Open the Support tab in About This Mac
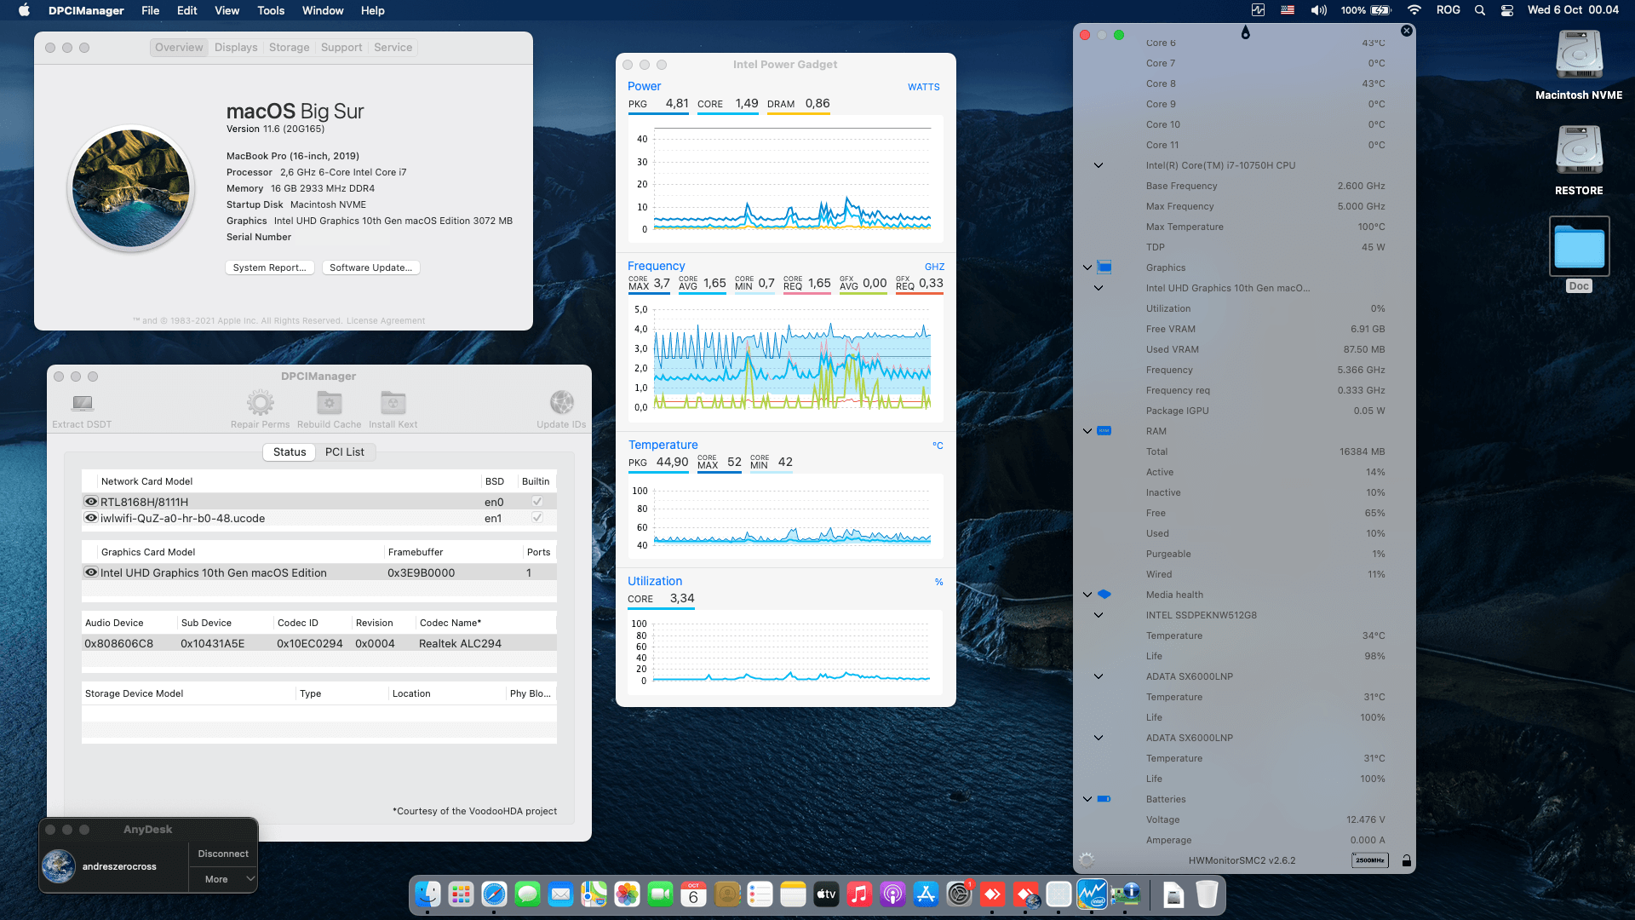The image size is (1635, 920). [x=341, y=48]
